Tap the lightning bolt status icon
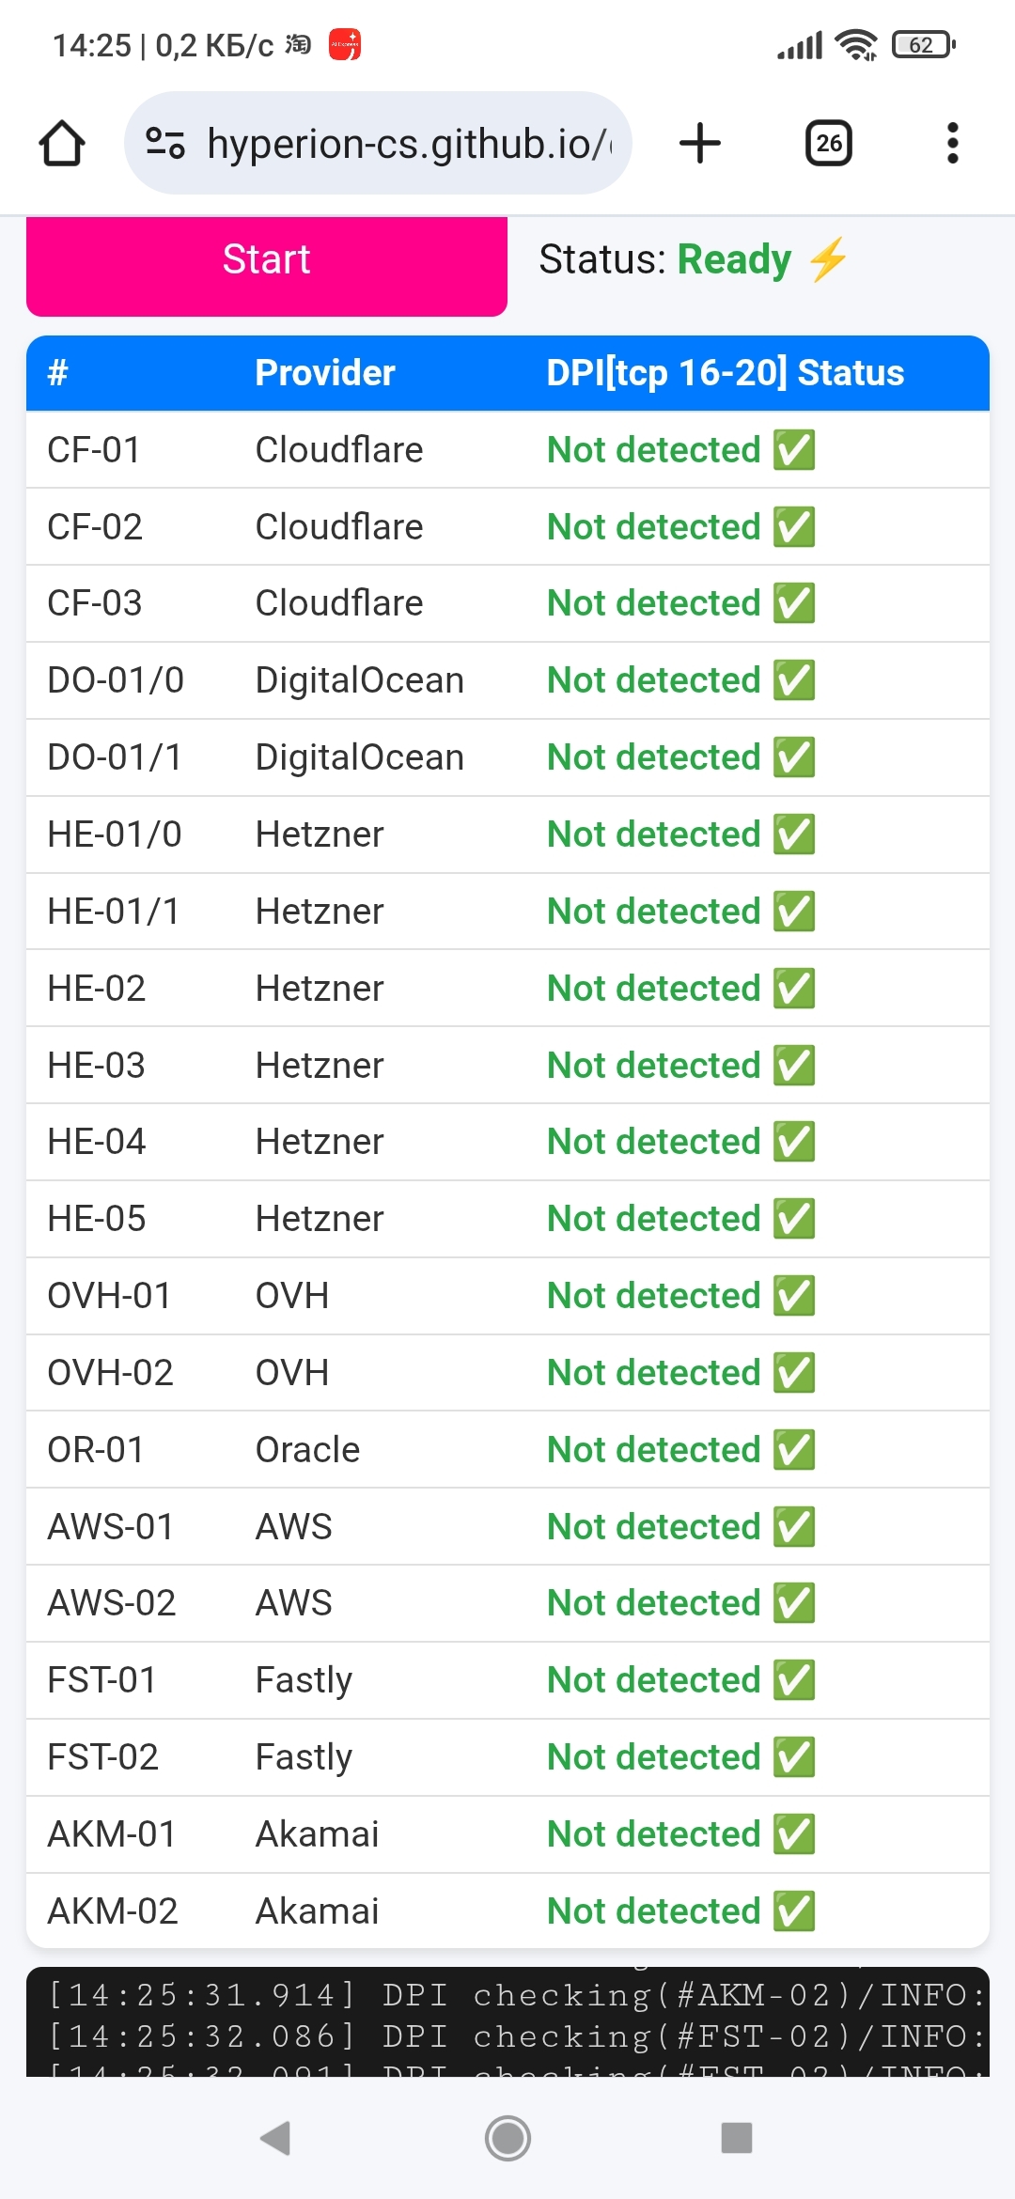The height and width of the screenshot is (2199, 1015). pos(828,259)
